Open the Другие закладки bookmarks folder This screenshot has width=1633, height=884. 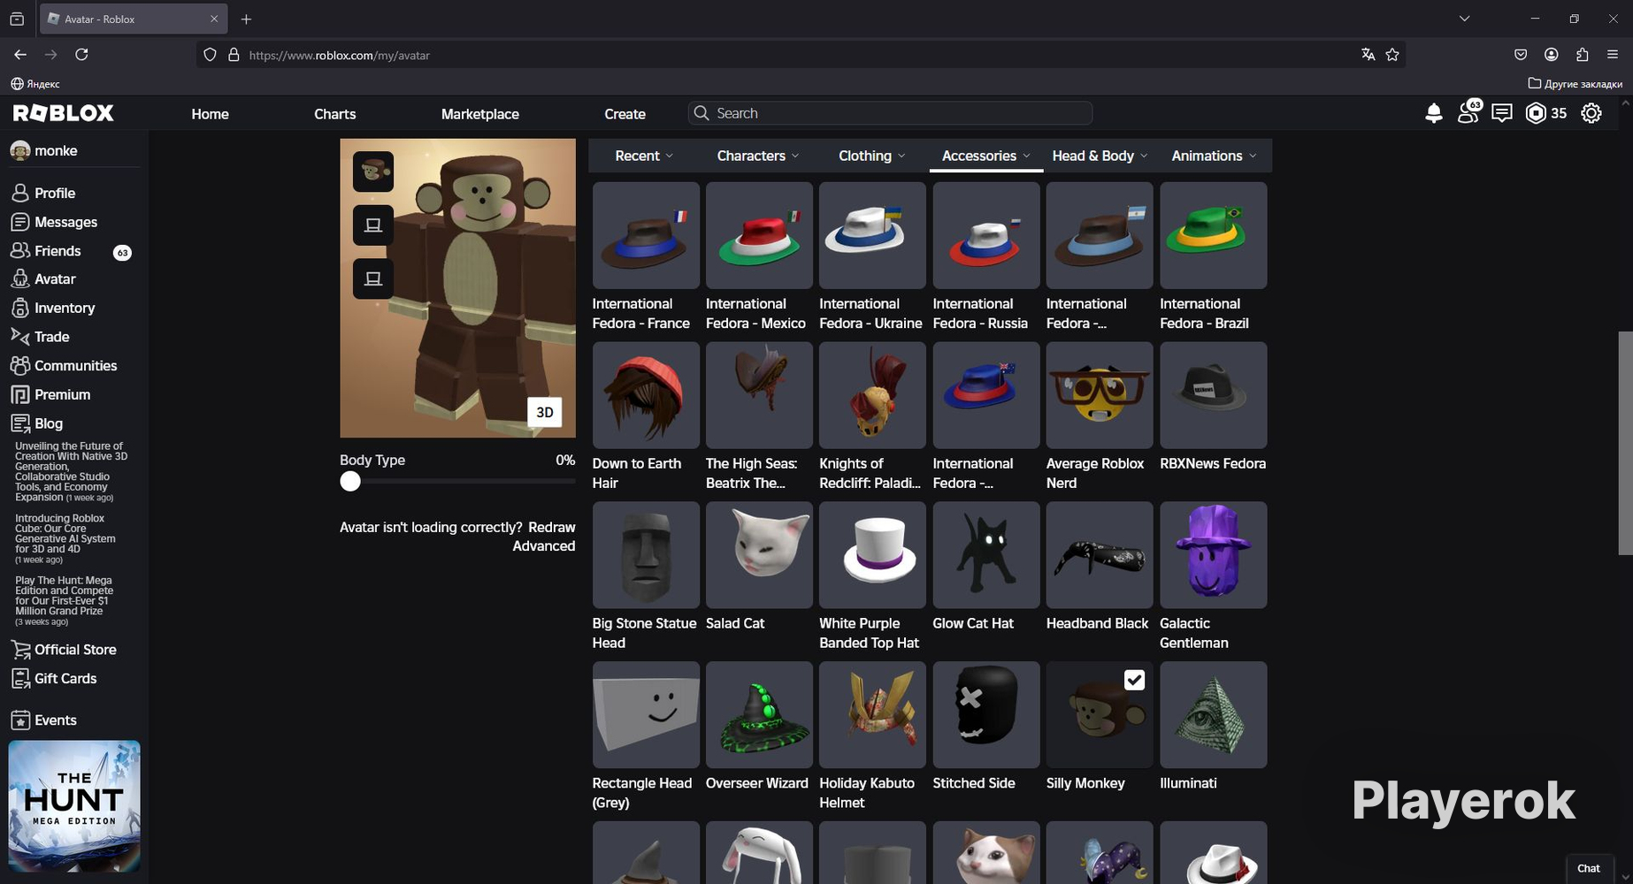click(1575, 84)
